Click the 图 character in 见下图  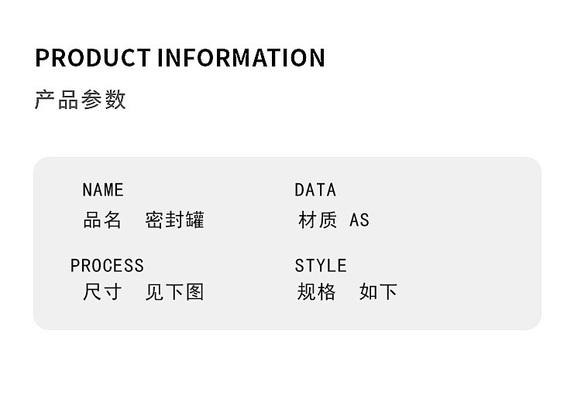[195, 292]
